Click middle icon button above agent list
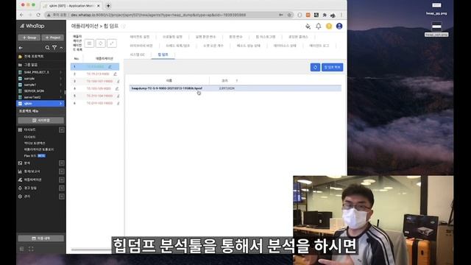Screen dimensions: 471x265 (101, 43)
